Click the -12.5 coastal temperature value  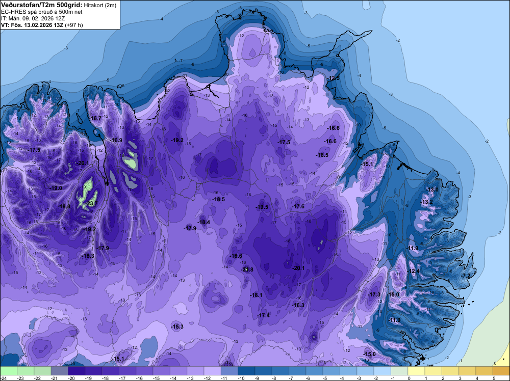(333, 78)
